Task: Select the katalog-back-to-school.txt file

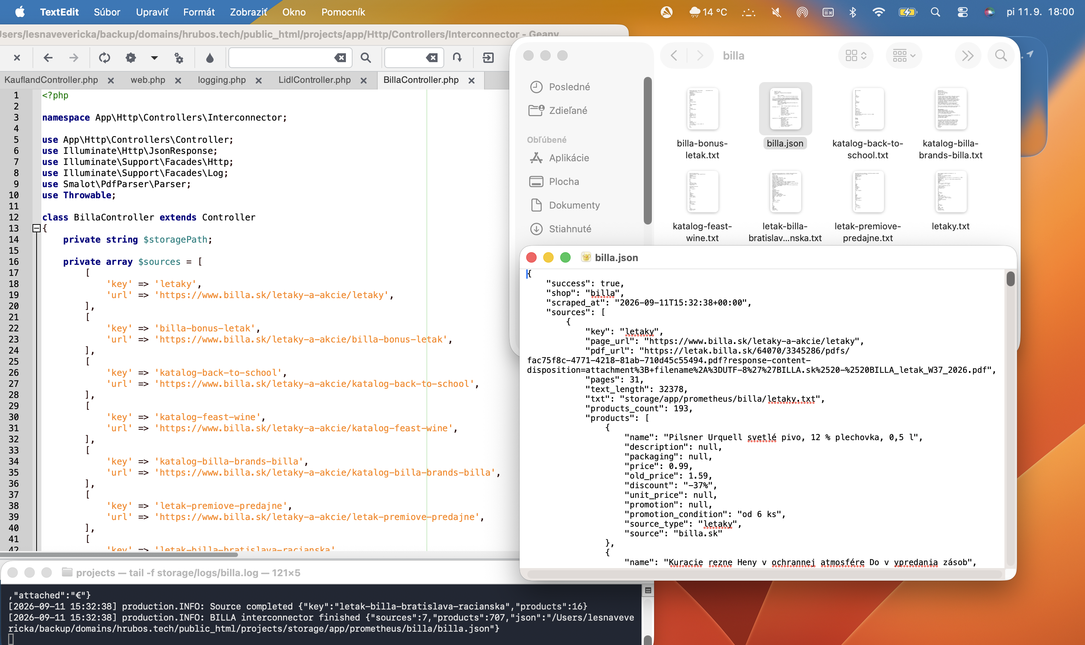Action: point(867,123)
